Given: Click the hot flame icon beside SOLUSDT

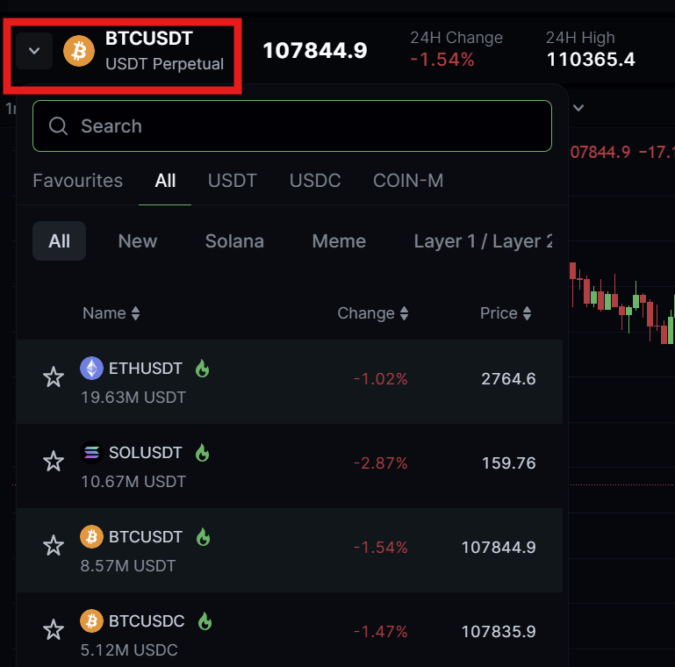Looking at the screenshot, I should click(203, 453).
